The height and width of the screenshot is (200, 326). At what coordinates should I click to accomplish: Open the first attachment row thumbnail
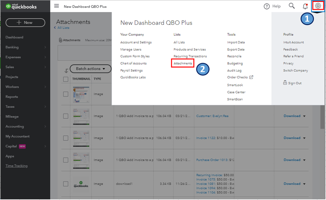[x=81, y=95]
